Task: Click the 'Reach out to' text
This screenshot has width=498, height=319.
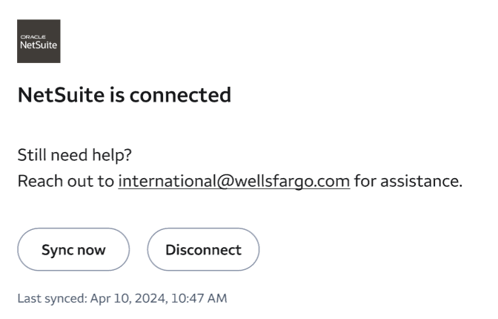Action: click(x=65, y=181)
